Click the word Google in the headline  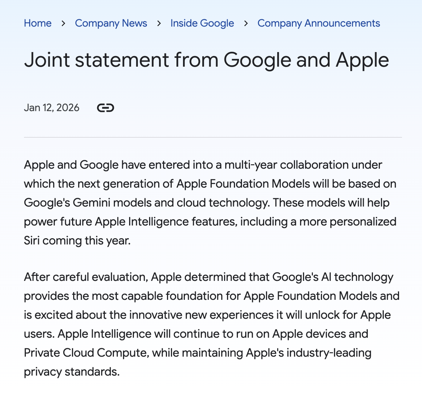pyautogui.click(x=257, y=60)
